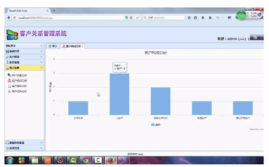This screenshot has width=269, height=167.
Task: Click the 客户管理 panel icon
Action: pyautogui.click(x=7, y=57)
